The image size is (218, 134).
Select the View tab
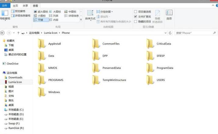pos(35,6)
